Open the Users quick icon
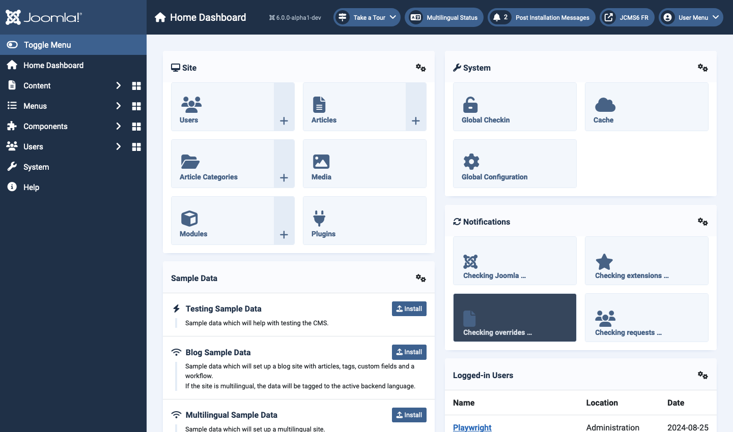 (222, 107)
